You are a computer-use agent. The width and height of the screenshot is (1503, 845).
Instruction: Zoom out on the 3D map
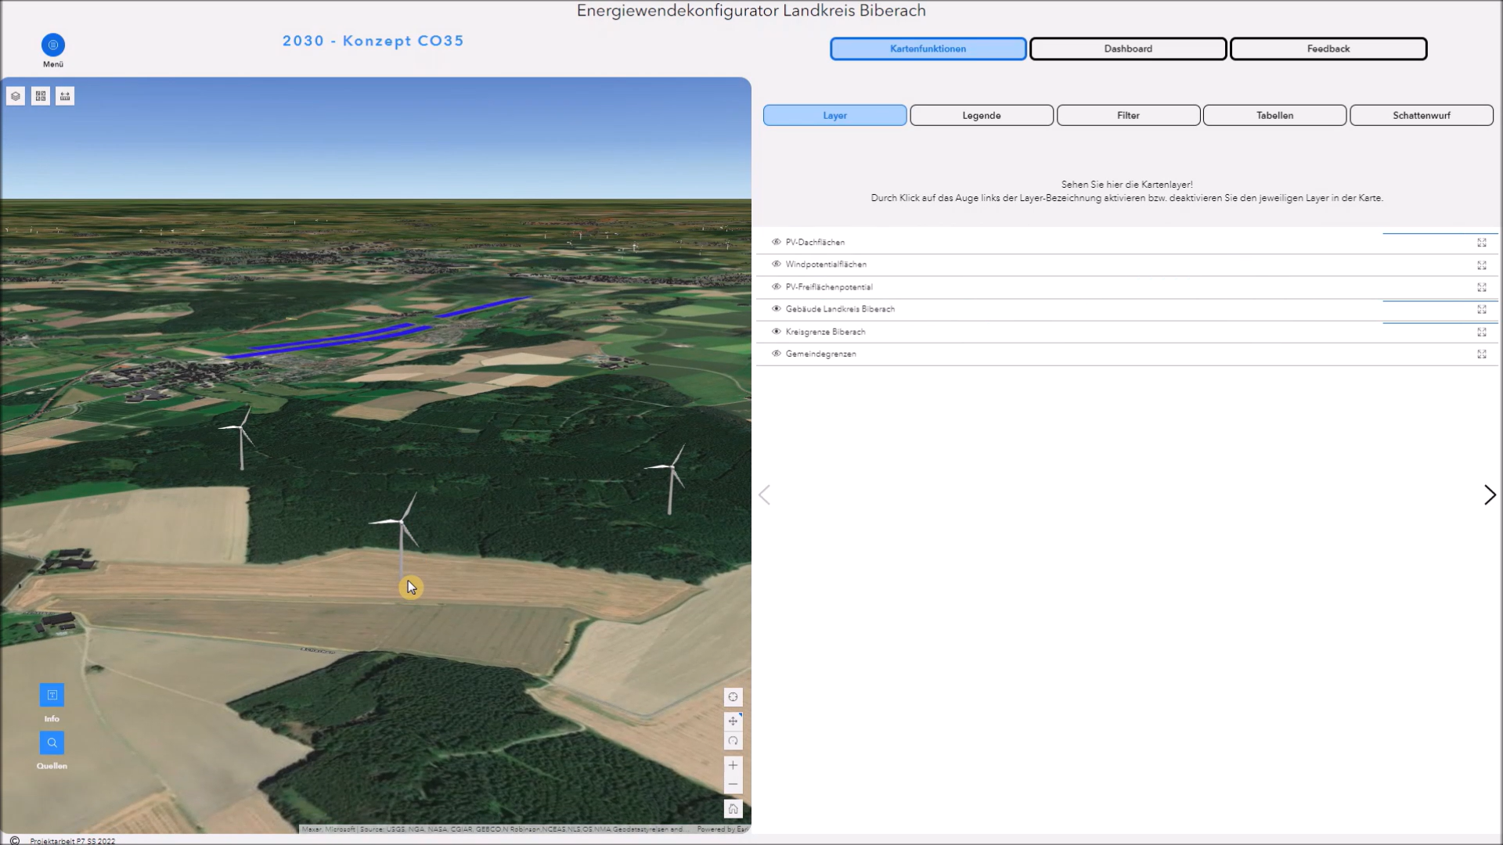pyautogui.click(x=733, y=785)
